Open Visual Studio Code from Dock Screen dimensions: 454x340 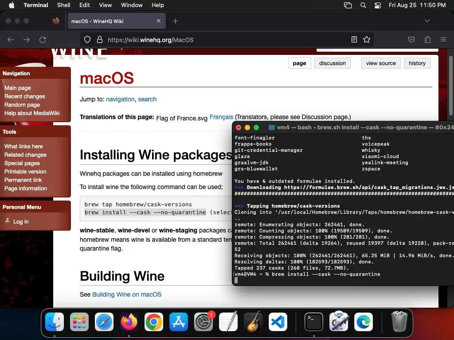[278, 322]
